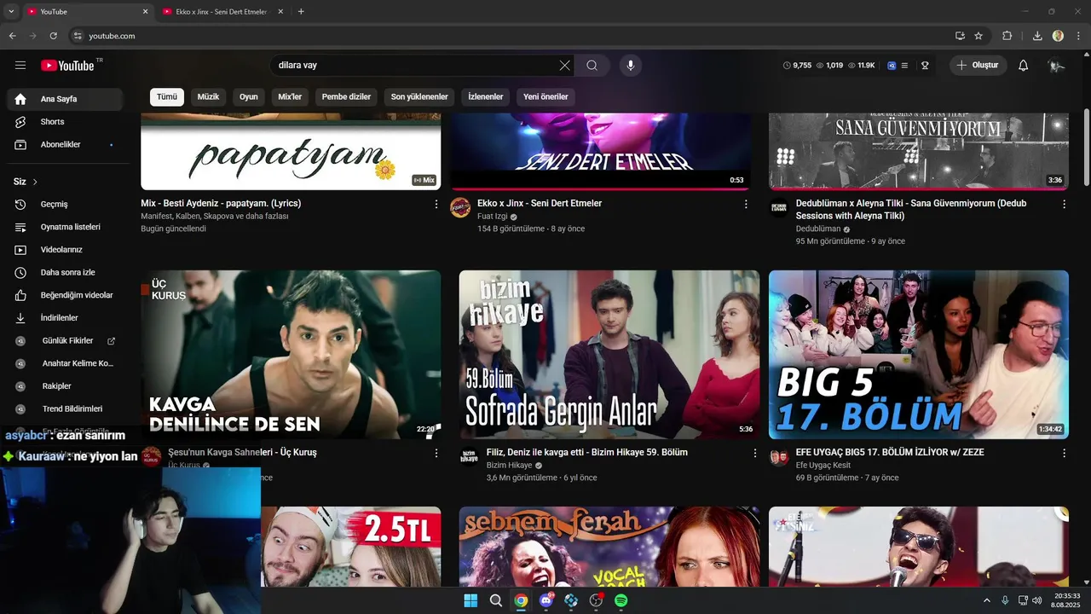Click the YouTube logo

click(x=68, y=66)
